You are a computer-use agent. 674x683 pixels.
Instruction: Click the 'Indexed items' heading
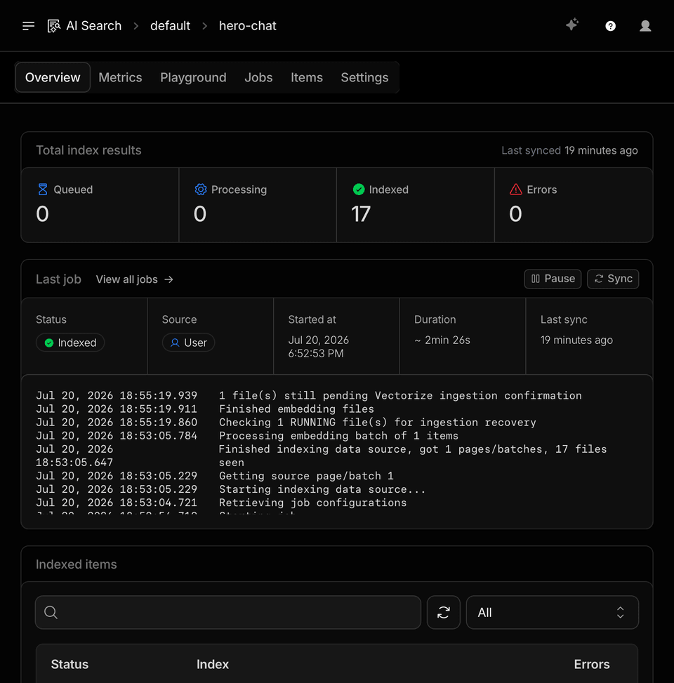77,564
